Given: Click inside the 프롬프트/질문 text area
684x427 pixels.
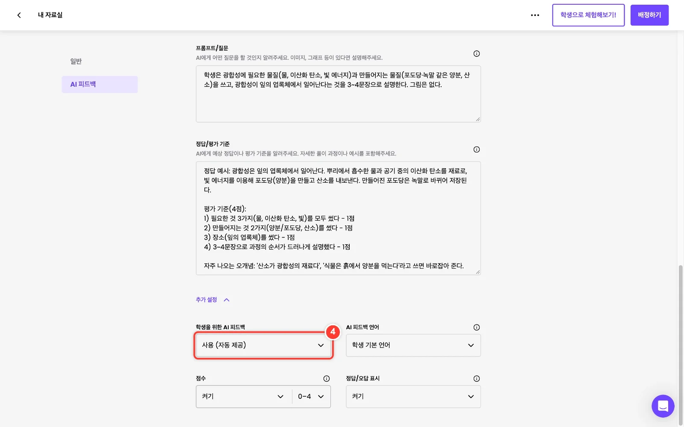Looking at the screenshot, I should 338,94.
